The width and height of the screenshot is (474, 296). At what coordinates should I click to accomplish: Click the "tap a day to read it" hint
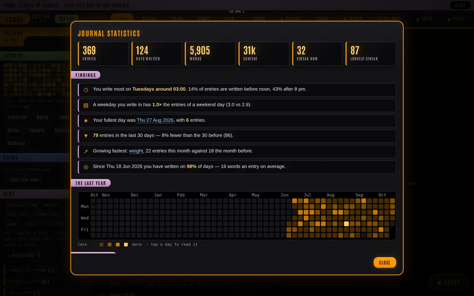(x=174, y=245)
